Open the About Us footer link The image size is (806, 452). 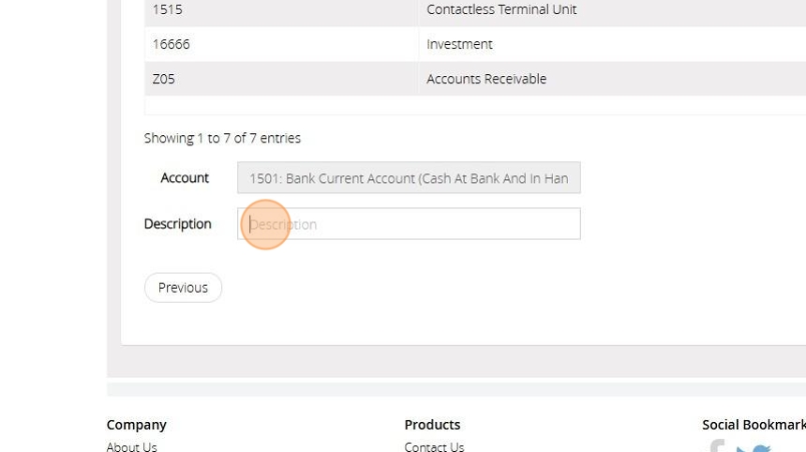(x=131, y=447)
